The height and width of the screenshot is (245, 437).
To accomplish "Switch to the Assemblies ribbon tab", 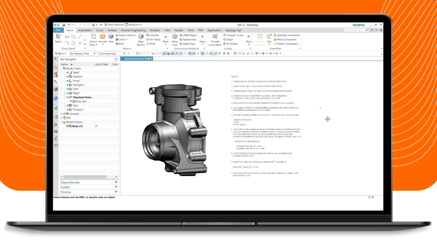I will coord(85,30).
